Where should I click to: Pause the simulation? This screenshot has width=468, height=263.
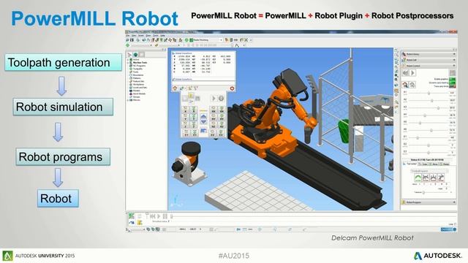165,216
